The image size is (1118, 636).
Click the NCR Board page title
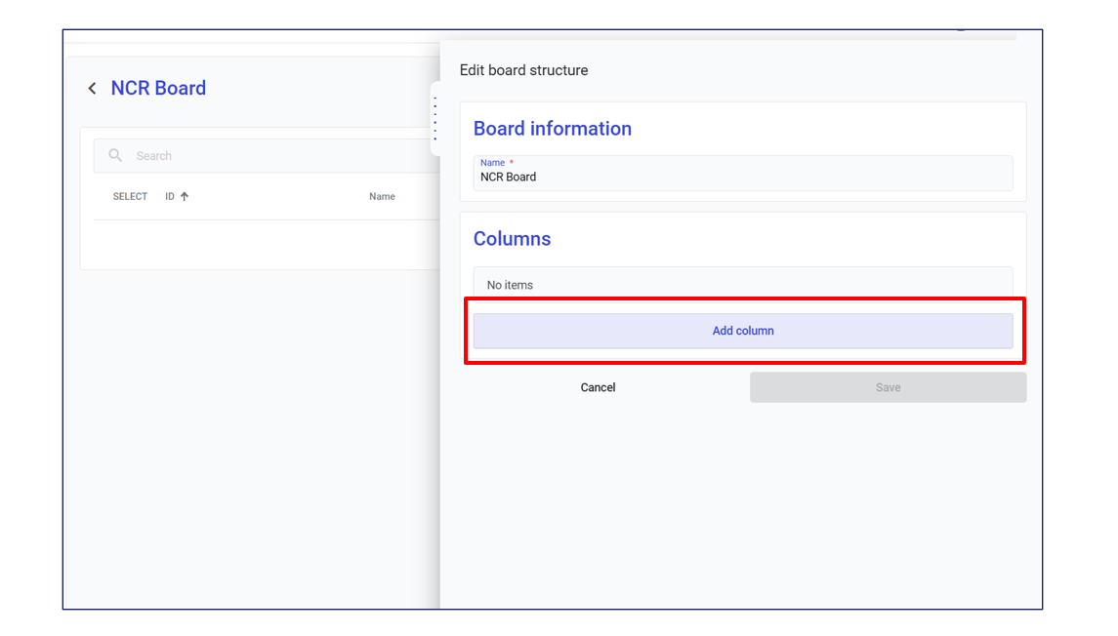tap(158, 89)
